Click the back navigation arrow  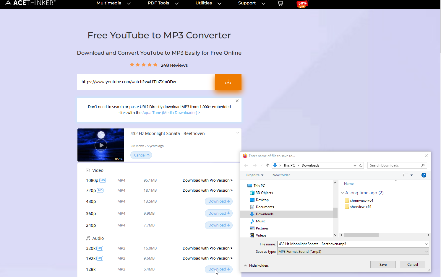(246, 165)
